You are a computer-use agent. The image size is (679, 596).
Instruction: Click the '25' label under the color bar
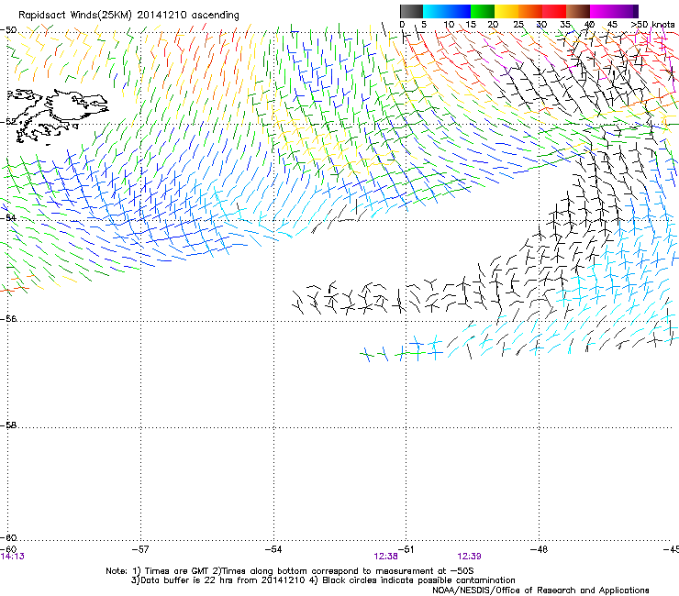click(x=518, y=25)
